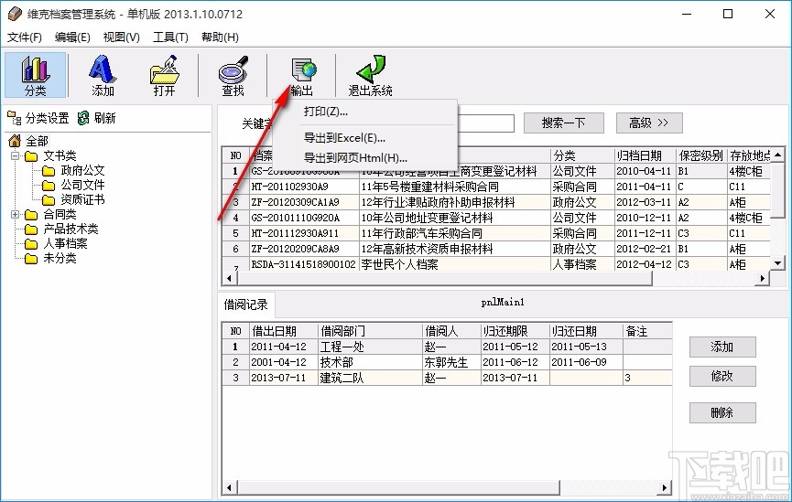The width and height of the screenshot is (792, 502).
Task: Switch to the 借阅记录 tab
Action: coord(246,304)
